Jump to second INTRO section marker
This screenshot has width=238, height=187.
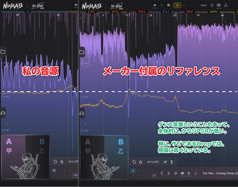click(115, 12)
